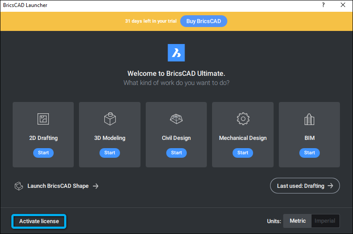Click the 'Welcome to BricsCAD Ultimate.' heading
The height and width of the screenshot is (234, 353).
(x=176, y=74)
